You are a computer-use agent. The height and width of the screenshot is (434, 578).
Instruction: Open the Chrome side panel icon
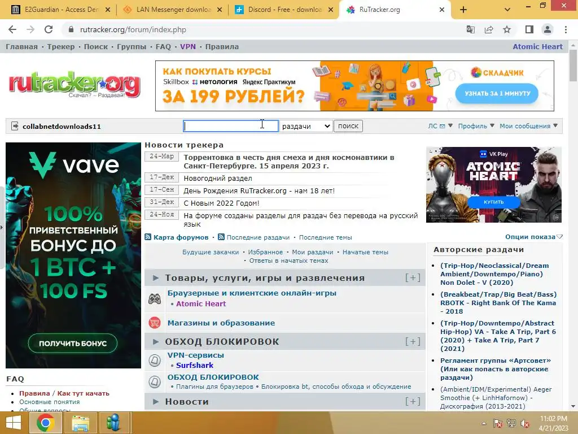pos(529,29)
